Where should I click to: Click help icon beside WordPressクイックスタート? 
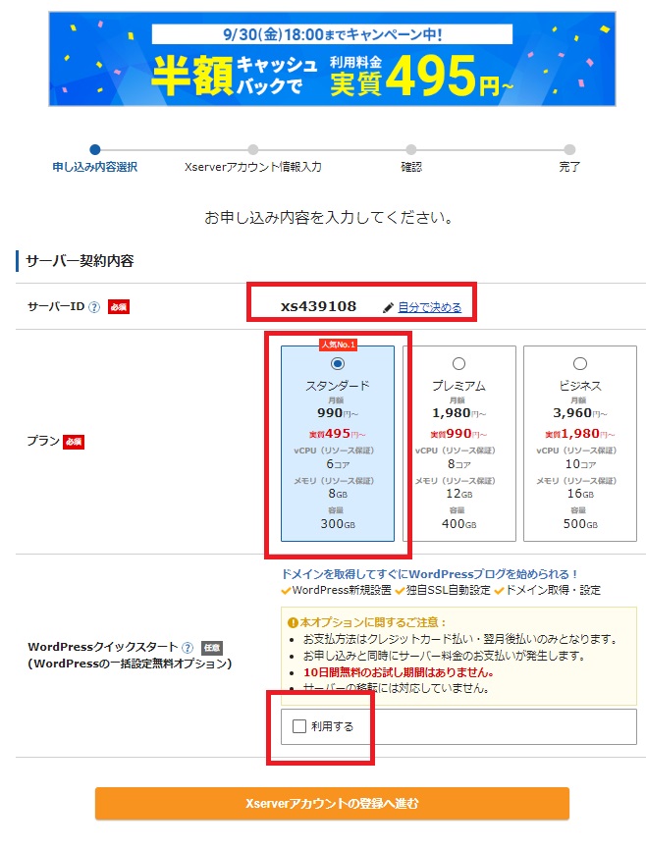tap(188, 648)
